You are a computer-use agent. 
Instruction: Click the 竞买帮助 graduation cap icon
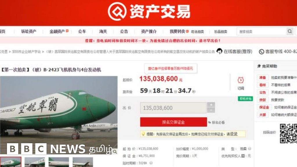(259, 66)
